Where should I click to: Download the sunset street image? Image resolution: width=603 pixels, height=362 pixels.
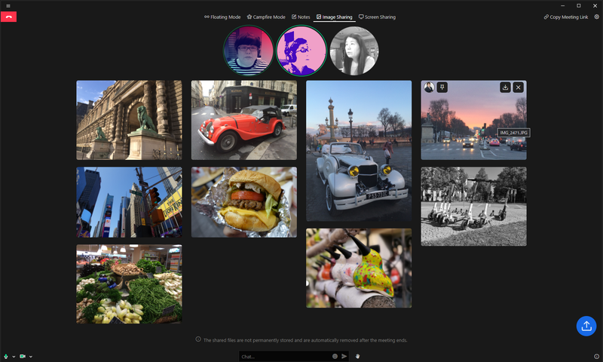click(505, 87)
